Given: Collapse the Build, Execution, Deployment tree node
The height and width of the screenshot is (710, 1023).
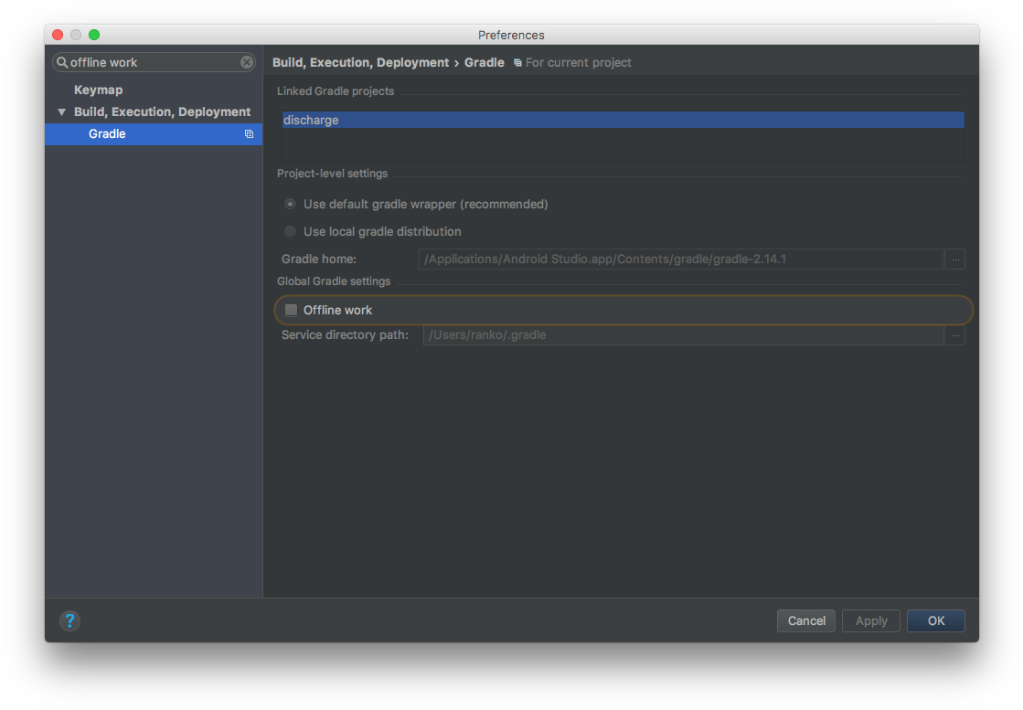Looking at the screenshot, I should click(62, 112).
